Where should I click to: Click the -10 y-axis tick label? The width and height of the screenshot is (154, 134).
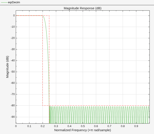13,27
